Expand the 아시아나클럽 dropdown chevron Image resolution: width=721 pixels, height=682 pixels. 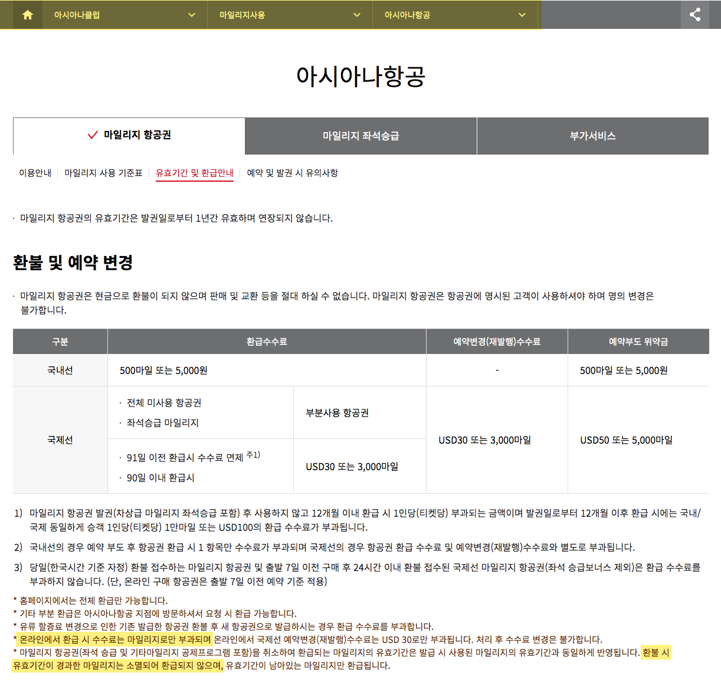point(192,15)
